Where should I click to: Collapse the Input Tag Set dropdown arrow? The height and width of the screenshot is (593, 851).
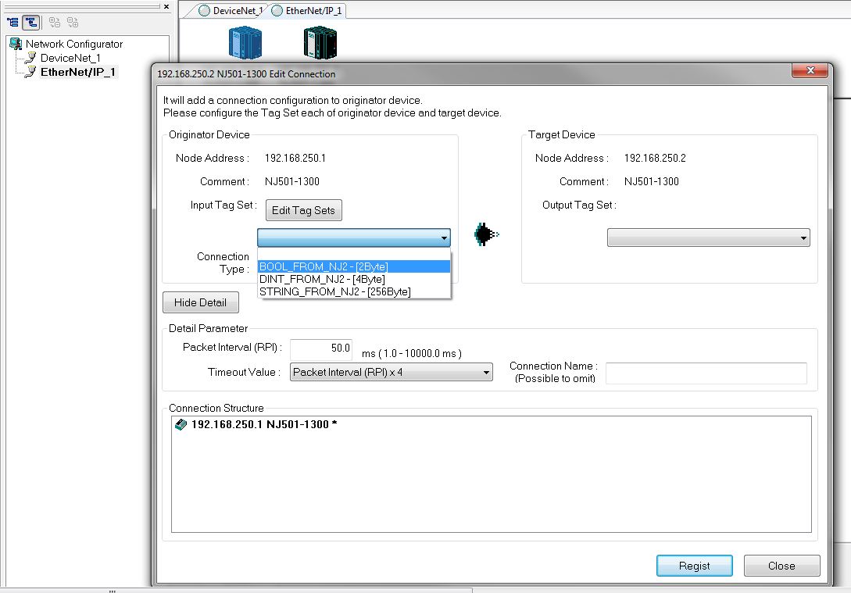coord(444,238)
